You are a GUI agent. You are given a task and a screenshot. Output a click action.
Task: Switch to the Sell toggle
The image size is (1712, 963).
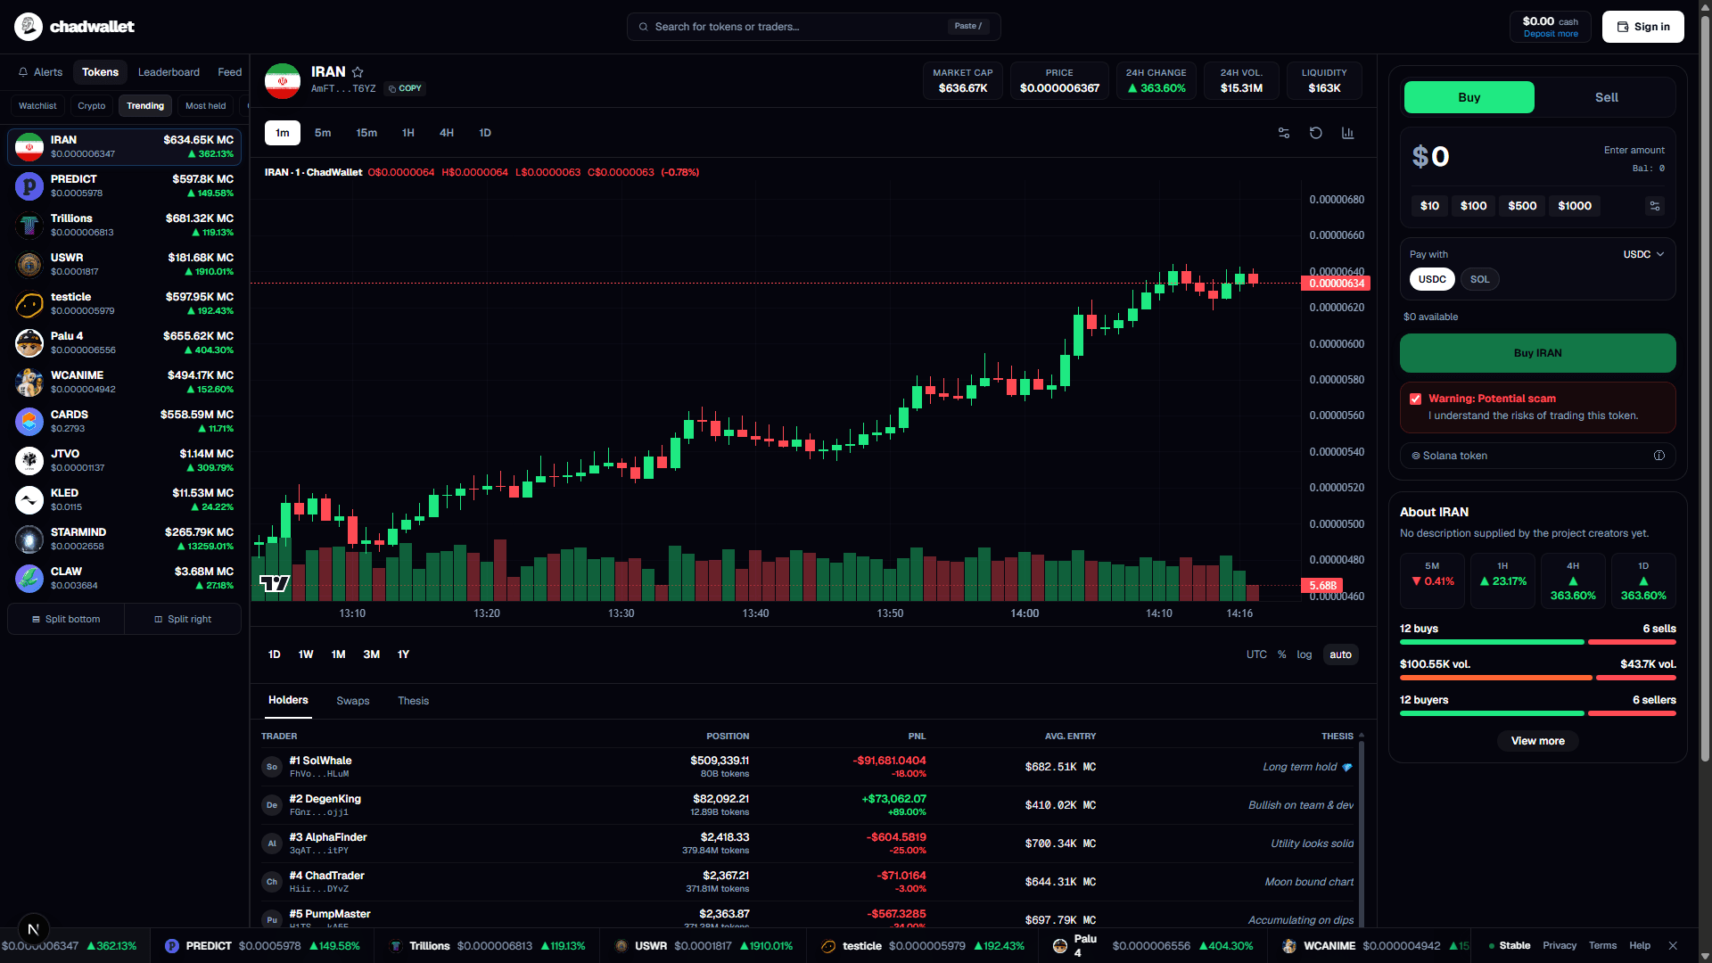point(1606,97)
